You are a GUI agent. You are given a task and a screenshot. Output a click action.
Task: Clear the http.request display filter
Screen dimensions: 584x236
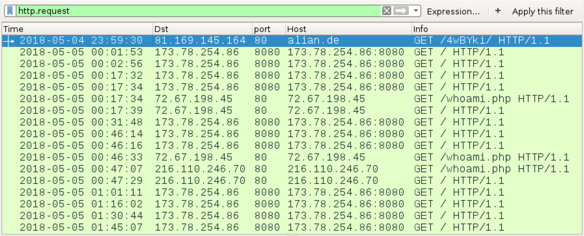387,11
